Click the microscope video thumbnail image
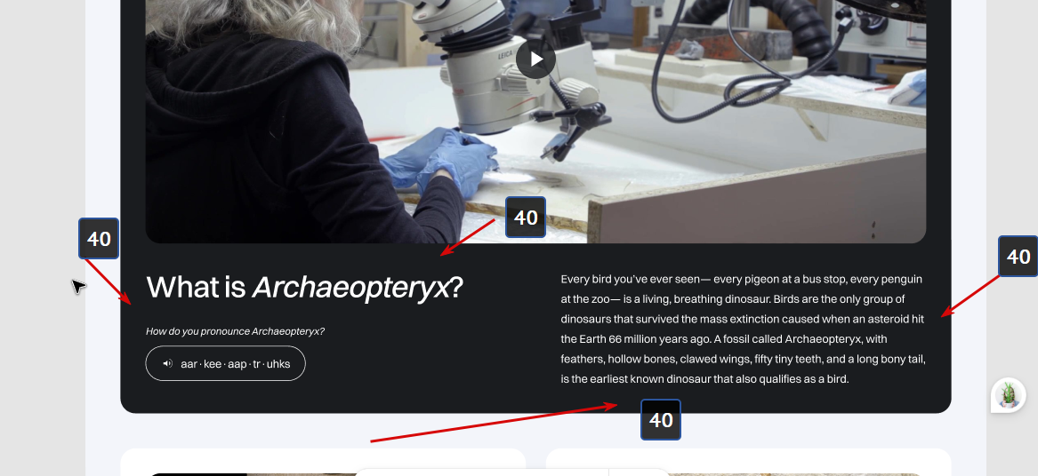This screenshot has width=1038, height=476. 535,122
